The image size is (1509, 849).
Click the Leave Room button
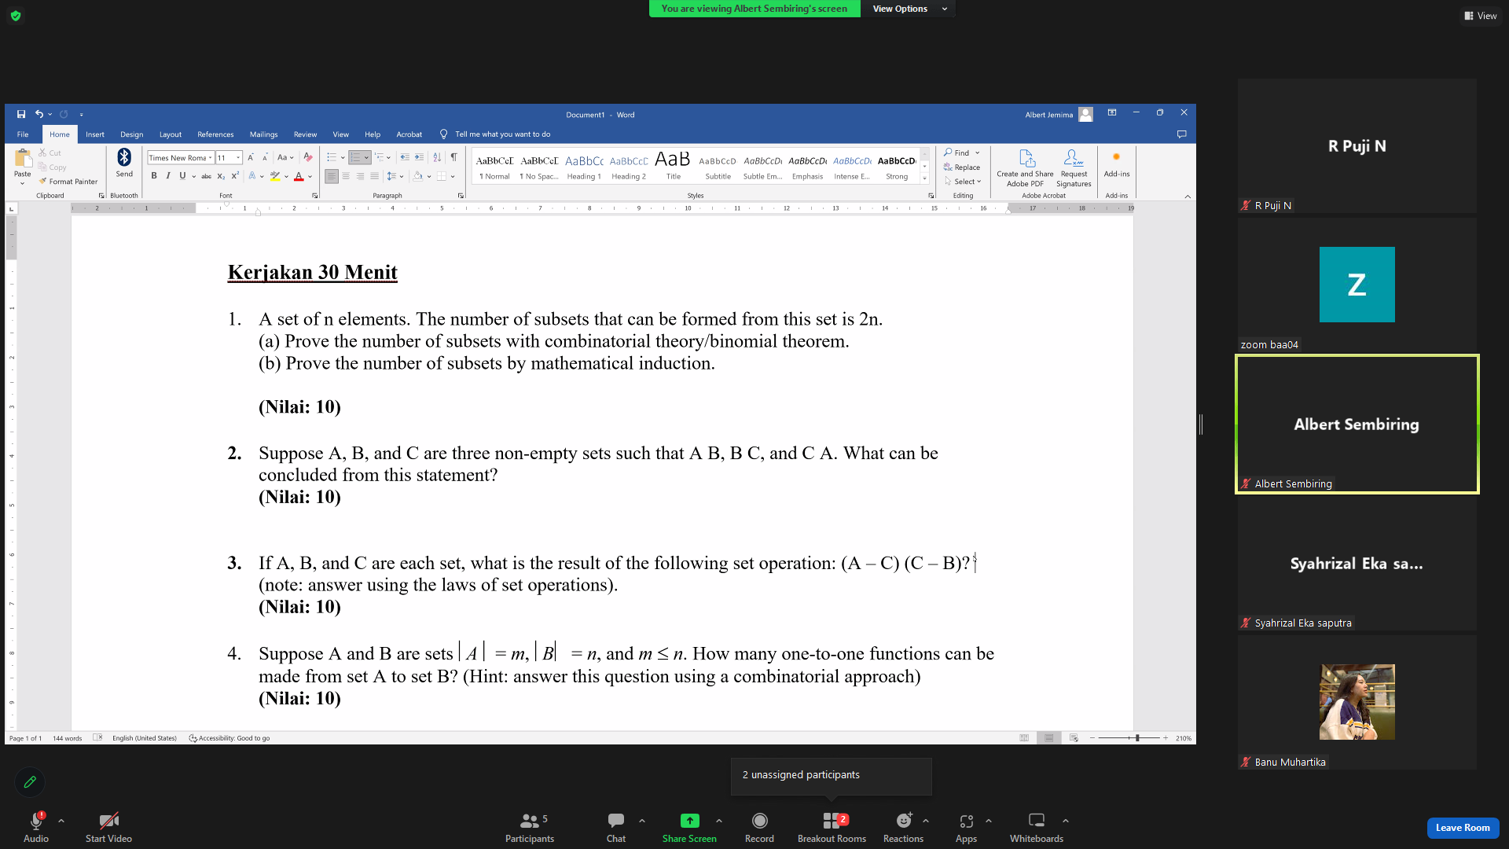[1463, 828]
